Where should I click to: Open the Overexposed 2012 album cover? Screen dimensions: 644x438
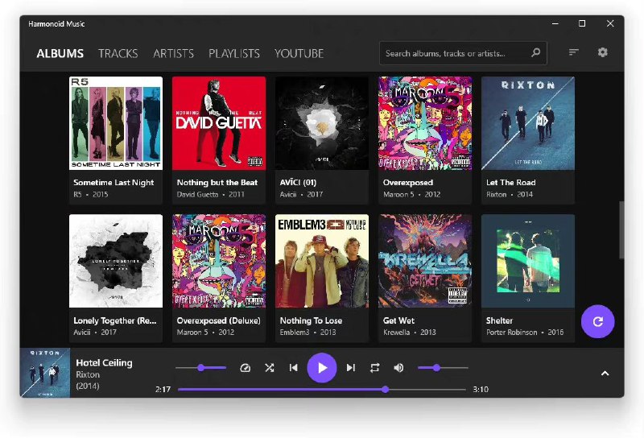coord(425,123)
